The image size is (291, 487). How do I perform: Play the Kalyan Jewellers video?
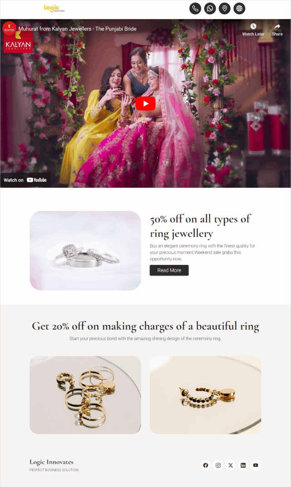[145, 104]
